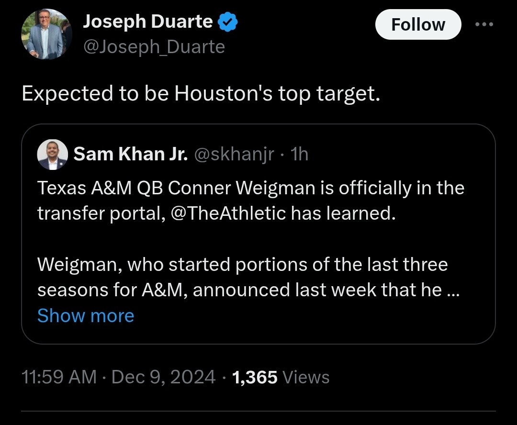This screenshot has width=517, height=425.
Task: Open the 1,365 Views count
Action: click(x=281, y=377)
